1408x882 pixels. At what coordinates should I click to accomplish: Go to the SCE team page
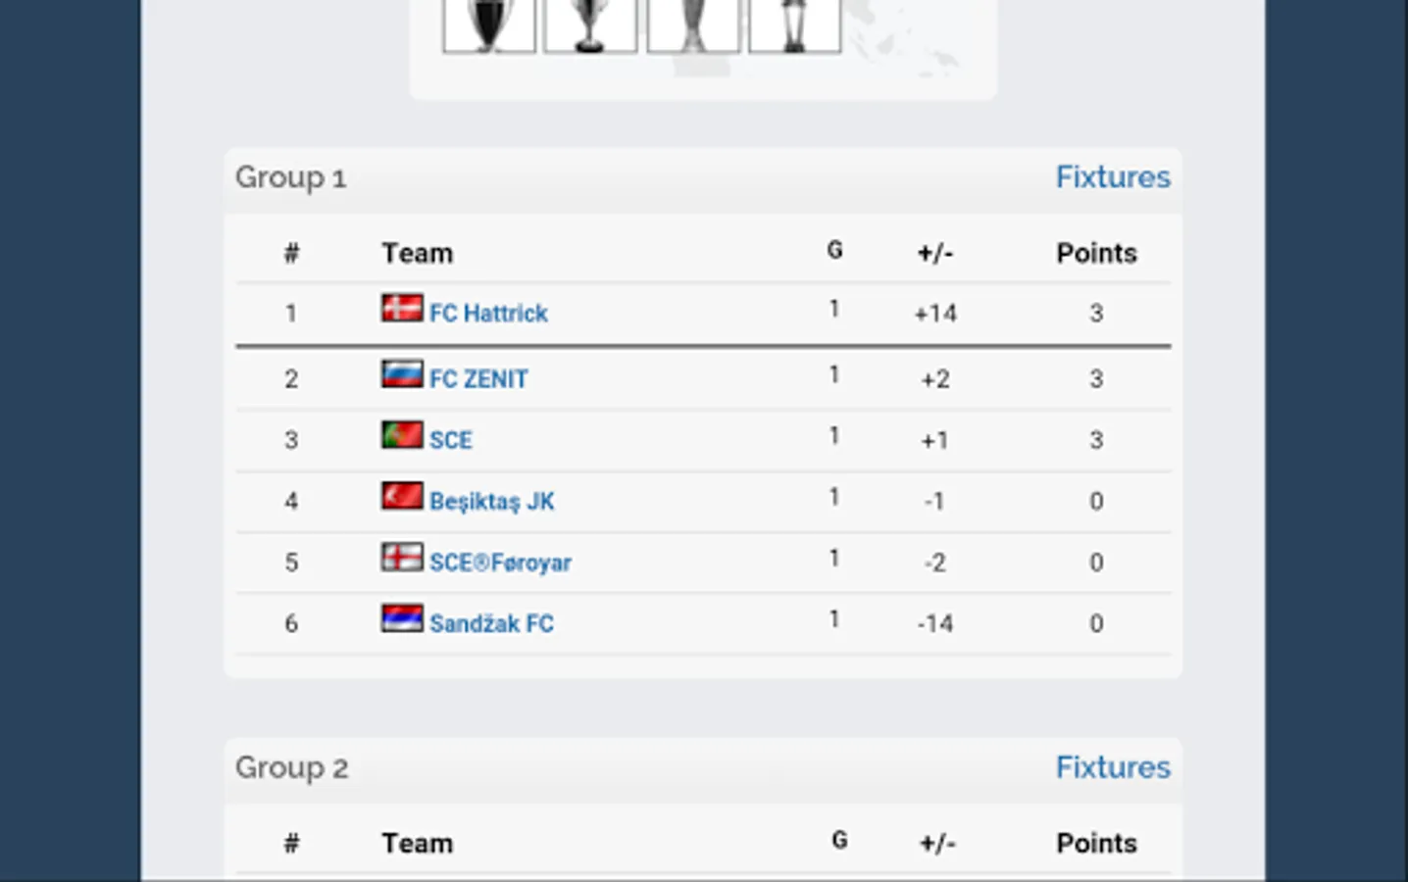click(451, 441)
